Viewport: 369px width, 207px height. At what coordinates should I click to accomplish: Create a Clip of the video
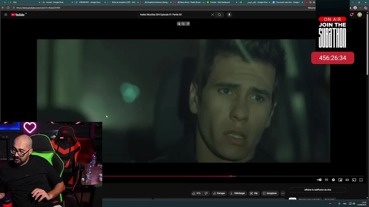coord(254,193)
